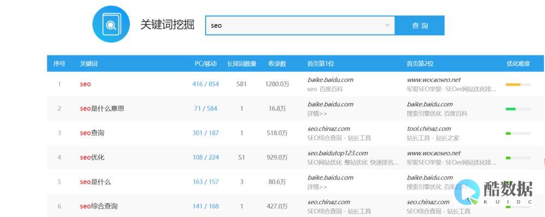545x217 pixels.
Task: Click the seo 百度百科 result title
Action: click(x=325, y=89)
